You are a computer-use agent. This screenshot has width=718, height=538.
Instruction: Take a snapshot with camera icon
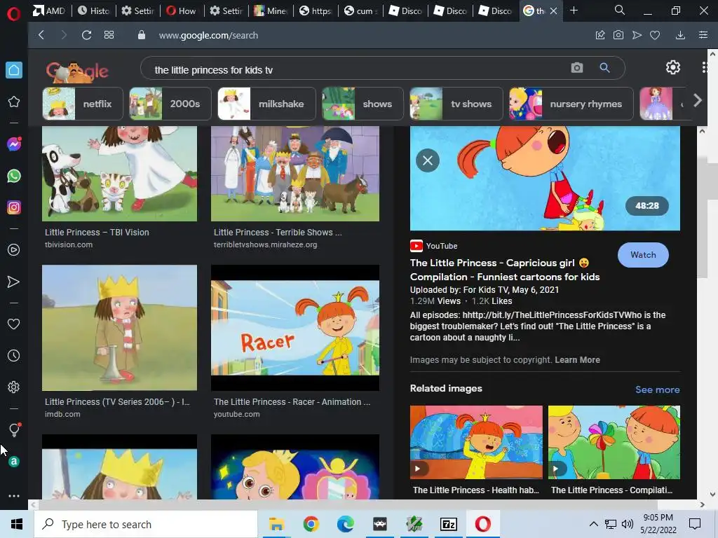point(618,35)
